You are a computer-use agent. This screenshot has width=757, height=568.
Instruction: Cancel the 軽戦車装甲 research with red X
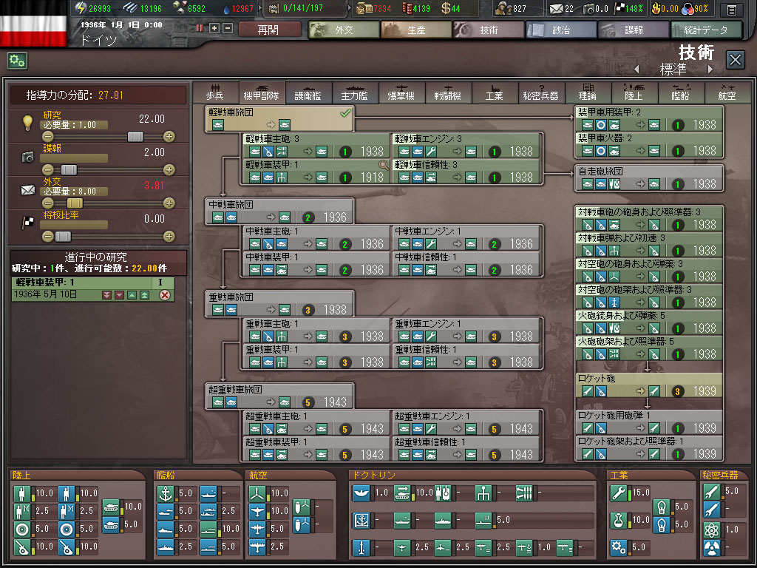click(x=165, y=295)
